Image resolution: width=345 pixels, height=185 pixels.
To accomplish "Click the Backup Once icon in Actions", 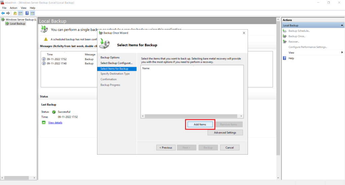I will pyautogui.click(x=285, y=36).
